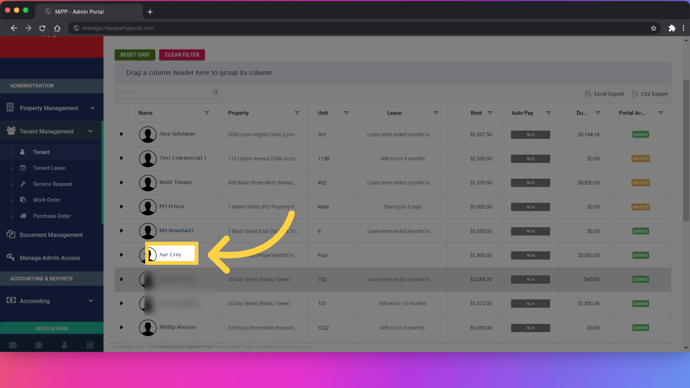Viewport: 690px width, 388px height.
Task: Expand the Alex Suleiman row details
Action: tap(121, 134)
